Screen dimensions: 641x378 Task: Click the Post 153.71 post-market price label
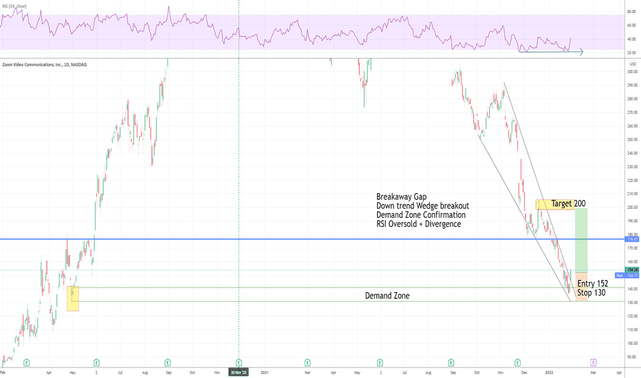pyautogui.click(x=627, y=276)
